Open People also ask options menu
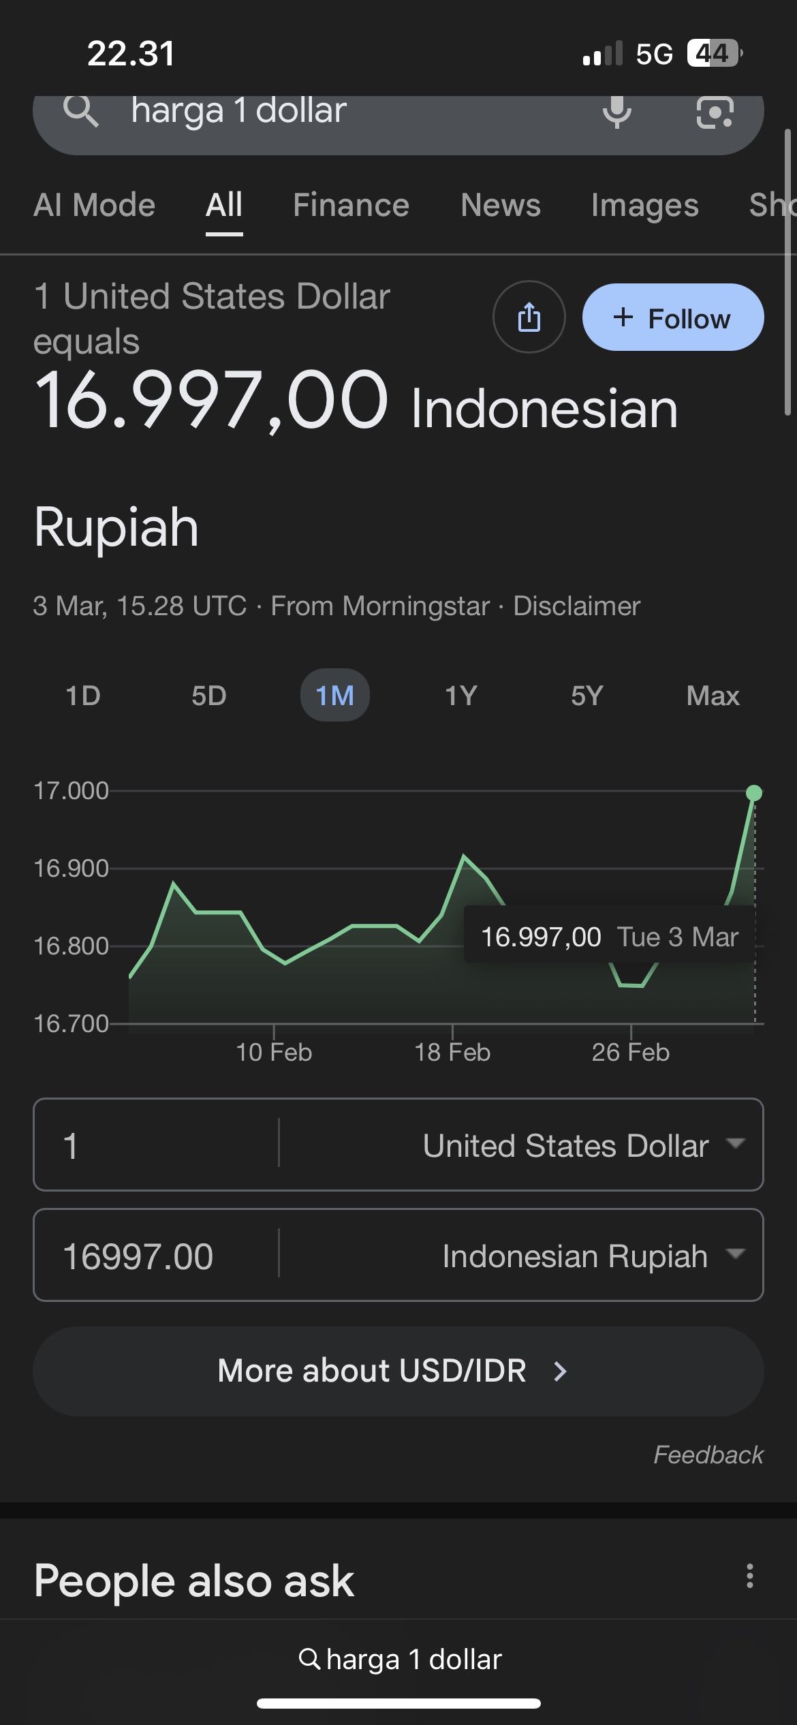The image size is (797, 1725). pos(749,1576)
